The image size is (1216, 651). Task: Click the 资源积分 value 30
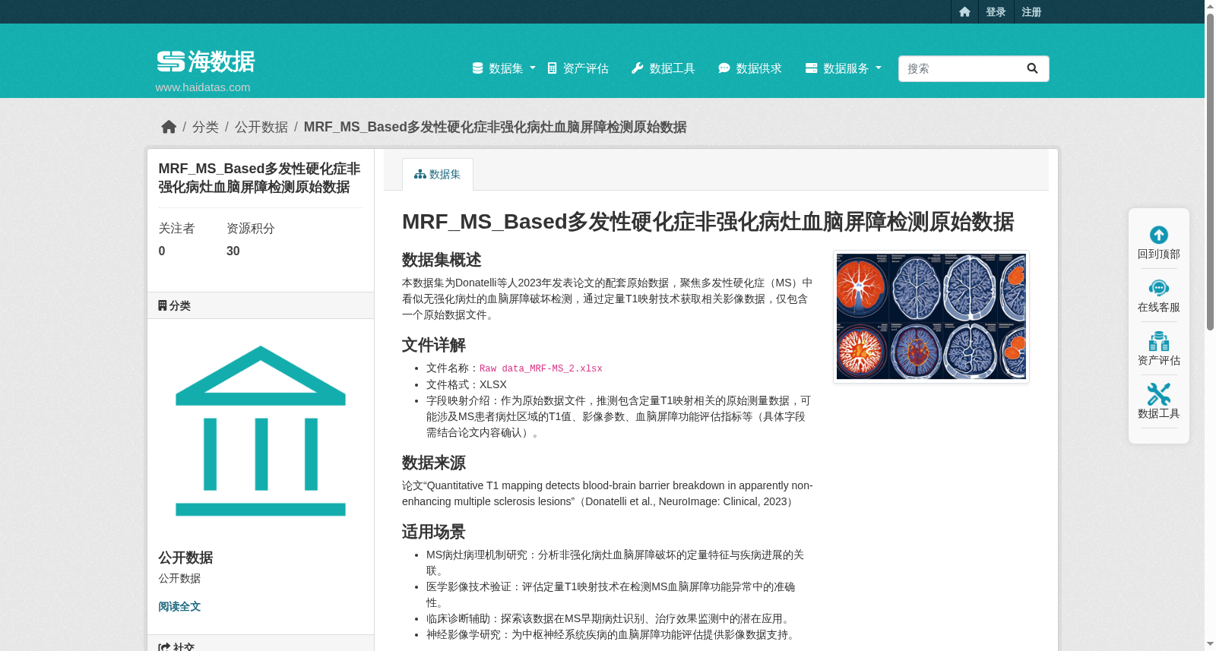click(233, 251)
